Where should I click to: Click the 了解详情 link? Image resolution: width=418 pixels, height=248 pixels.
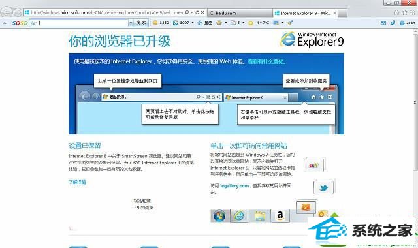pyautogui.click(x=77, y=182)
